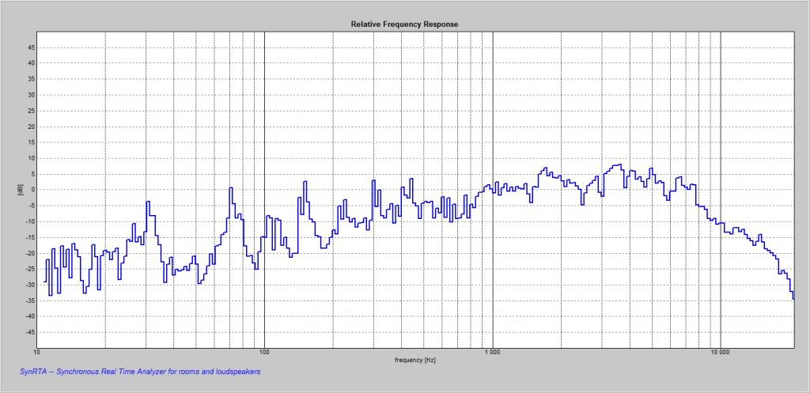Click the curve's end point at 20 kHz
The image size is (810, 393).
(x=793, y=298)
